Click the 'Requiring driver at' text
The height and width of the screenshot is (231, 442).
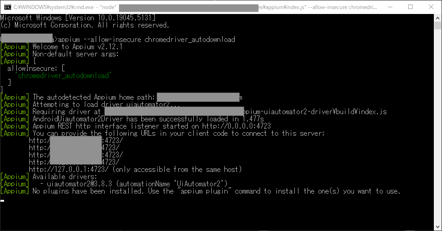[x=66, y=112]
